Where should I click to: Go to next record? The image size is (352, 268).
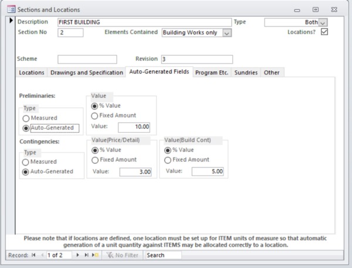click(77, 255)
